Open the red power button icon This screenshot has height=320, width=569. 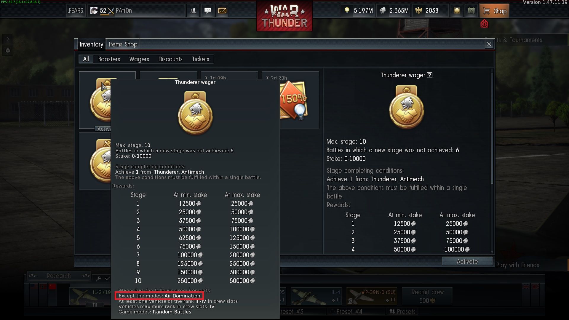[x=484, y=24]
